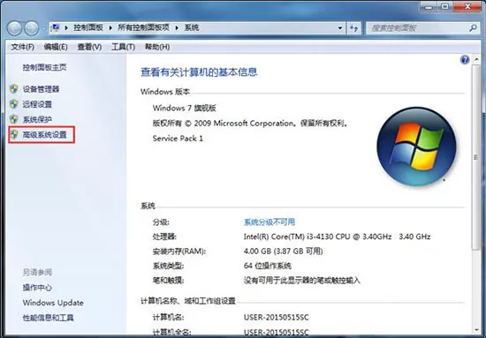
Task: Click the vertical scrollbar thumb
Action: tap(475, 157)
